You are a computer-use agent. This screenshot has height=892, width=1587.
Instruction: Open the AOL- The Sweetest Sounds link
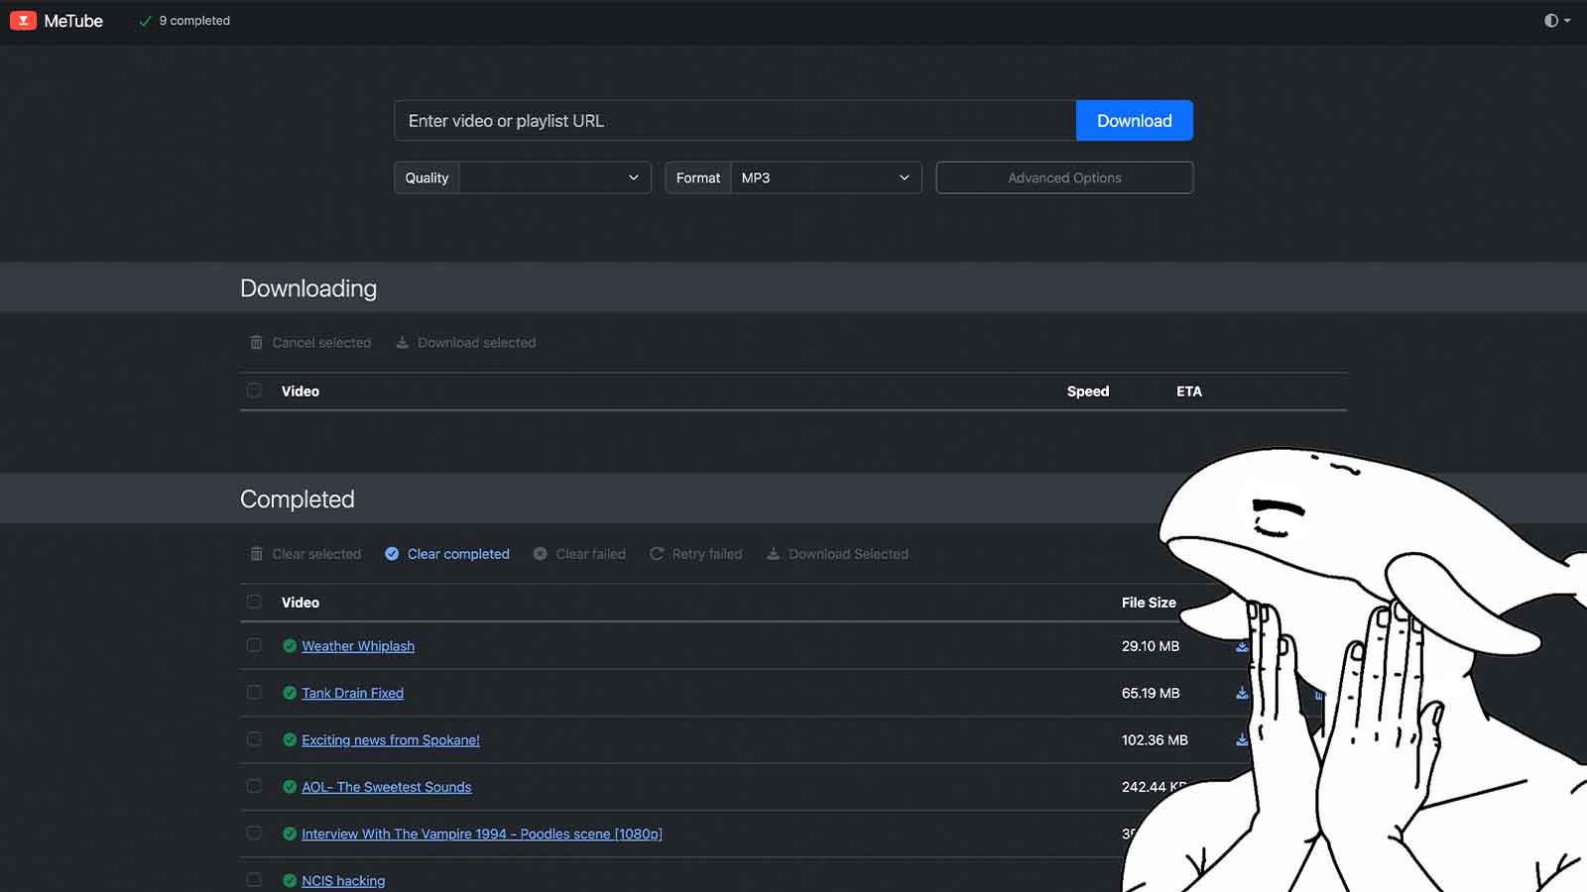(386, 787)
